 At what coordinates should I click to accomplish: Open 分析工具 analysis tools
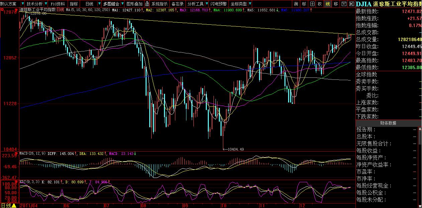point(195,4)
